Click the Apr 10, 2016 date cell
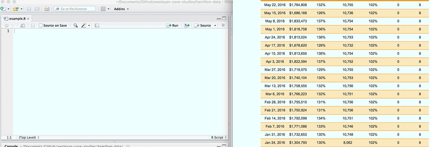 click(274, 54)
